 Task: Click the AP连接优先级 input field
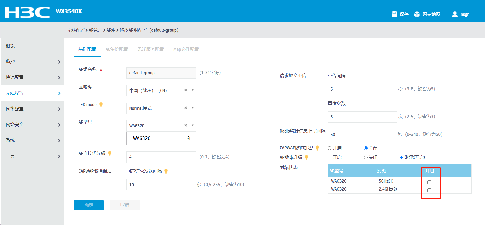point(161,157)
